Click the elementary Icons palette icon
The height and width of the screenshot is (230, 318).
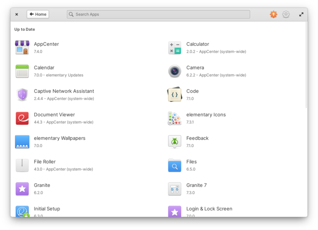click(174, 118)
